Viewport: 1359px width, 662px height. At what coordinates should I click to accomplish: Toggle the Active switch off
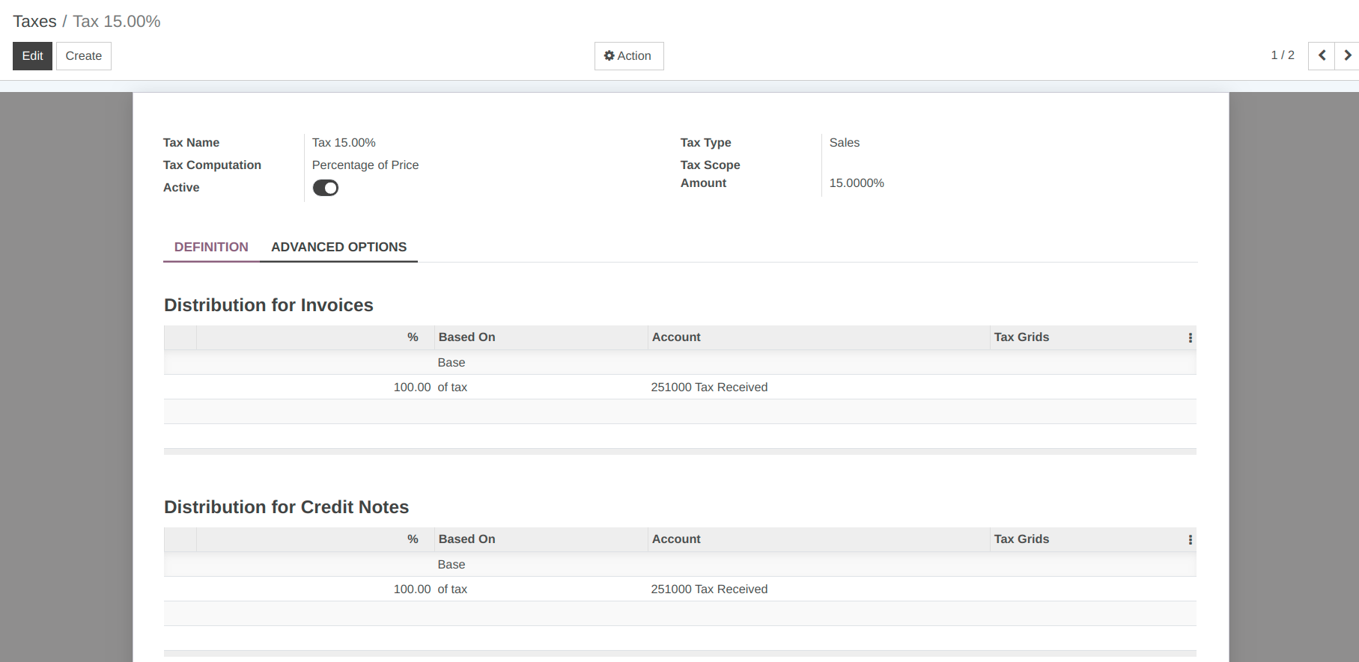(326, 188)
